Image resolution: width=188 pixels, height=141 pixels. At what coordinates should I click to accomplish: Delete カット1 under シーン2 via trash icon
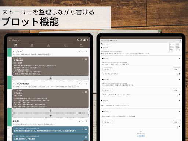180,111
